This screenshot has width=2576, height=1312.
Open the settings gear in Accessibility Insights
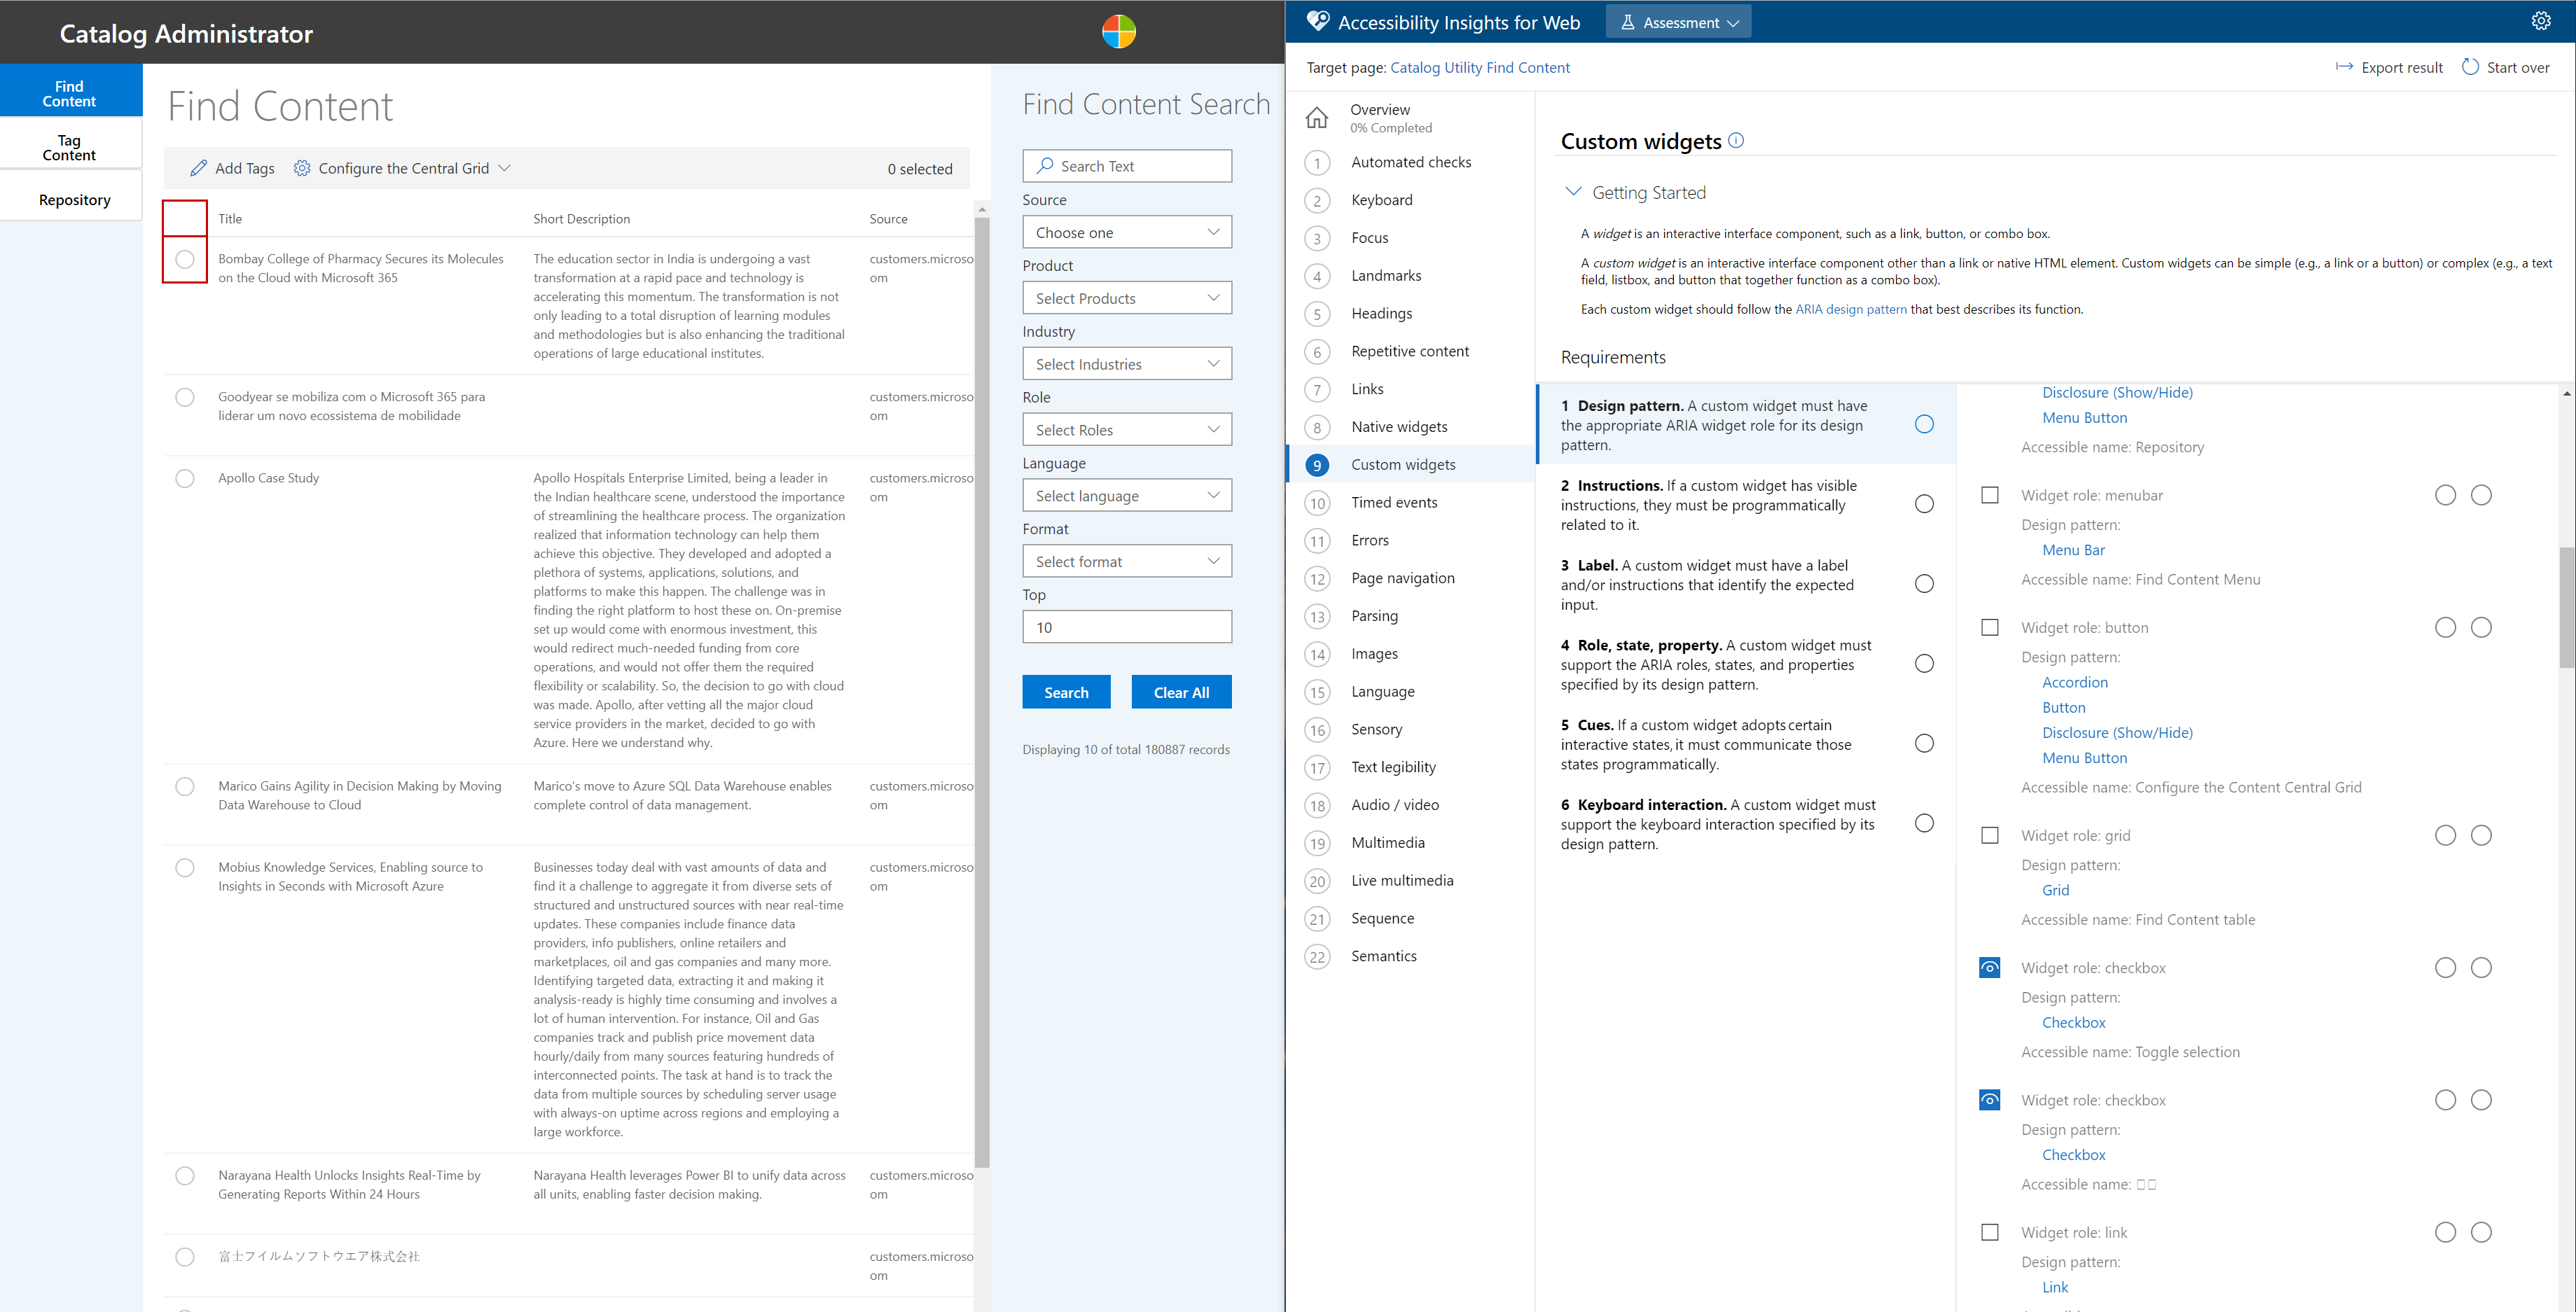[2540, 21]
